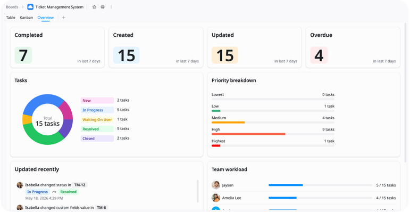Click '5 tasks' beside Resolved status
Viewport: 410px width, 212px height.
[x=123, y=129]
